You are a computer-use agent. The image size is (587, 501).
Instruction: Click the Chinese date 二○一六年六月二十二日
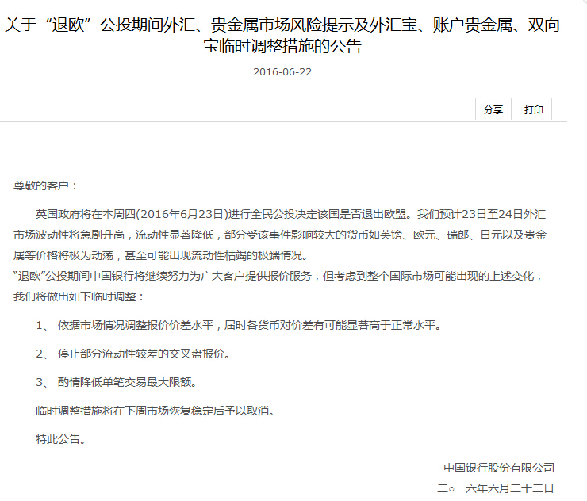click(495, 488)
